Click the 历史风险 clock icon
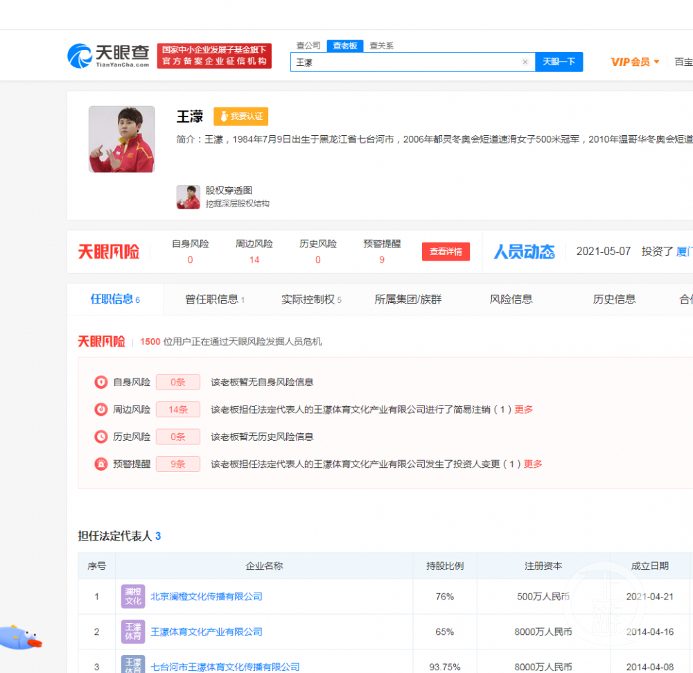Screen dimensions: 693x673 pos(100,437)
